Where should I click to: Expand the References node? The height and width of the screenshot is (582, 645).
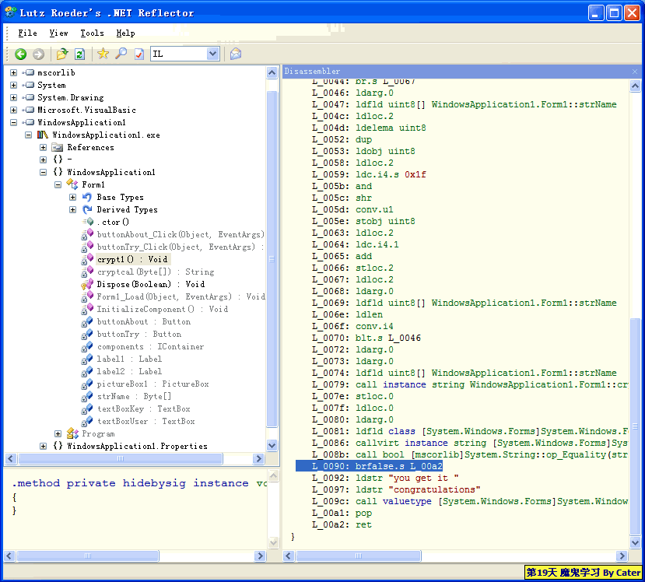(44, 147)
